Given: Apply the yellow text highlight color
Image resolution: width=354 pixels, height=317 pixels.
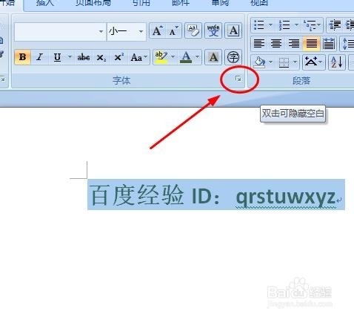Looking at the screenshot, I should tap(161, 57).
